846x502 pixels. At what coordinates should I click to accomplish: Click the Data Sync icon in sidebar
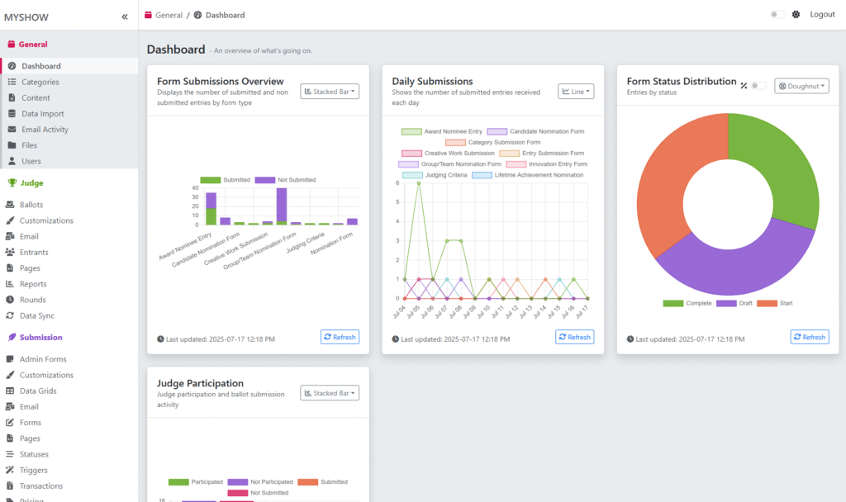pos(12,316)
